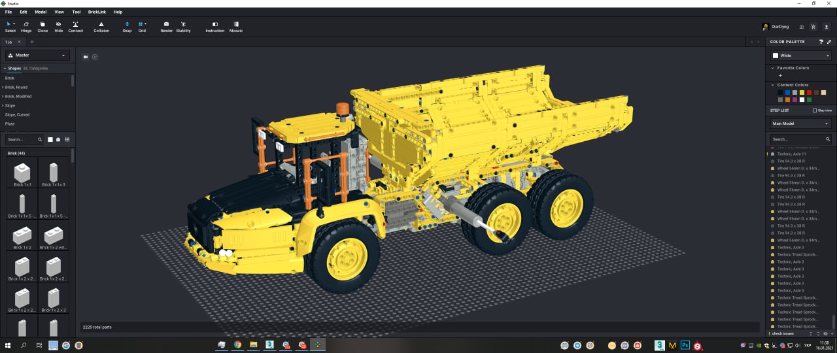Click the circular reset view icon in viewport

click(x=95, y=57)
